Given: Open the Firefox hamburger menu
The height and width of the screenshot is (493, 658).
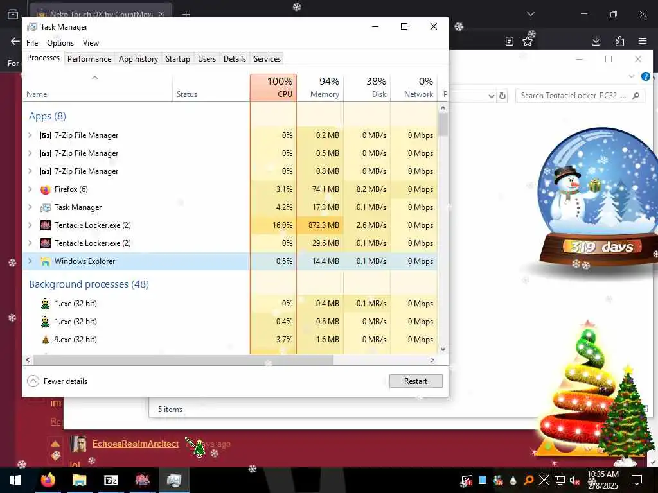Looking at the screenshot, I should tap(643, 40).
